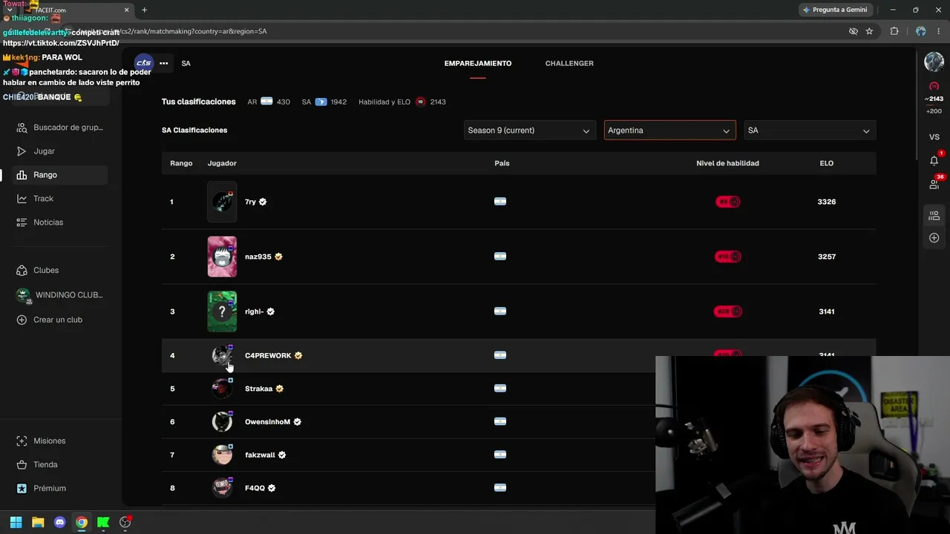Image resolution: width=950 pixels, height=534 pixels.
Task: Click the Pregunta a Gemini button
Action: [x=834, y=10]
